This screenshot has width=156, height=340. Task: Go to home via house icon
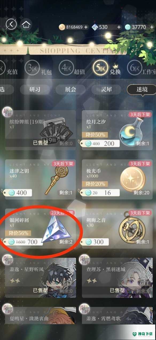pos(26,24)
